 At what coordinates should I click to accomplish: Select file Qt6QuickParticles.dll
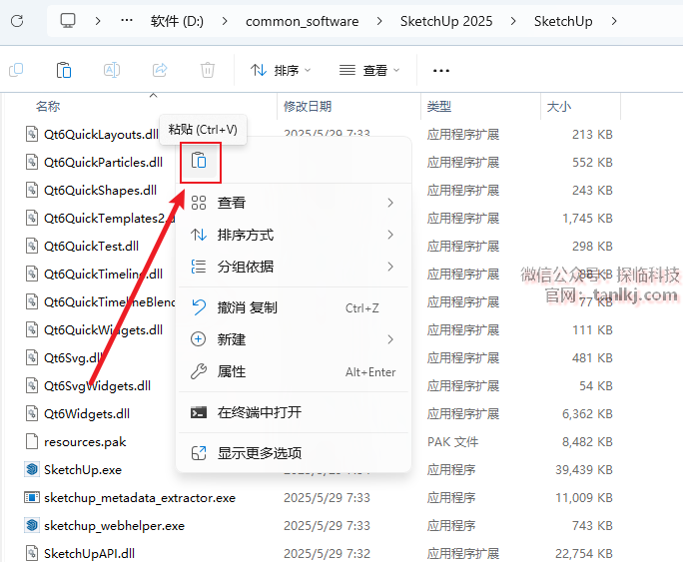coord(103,163)
